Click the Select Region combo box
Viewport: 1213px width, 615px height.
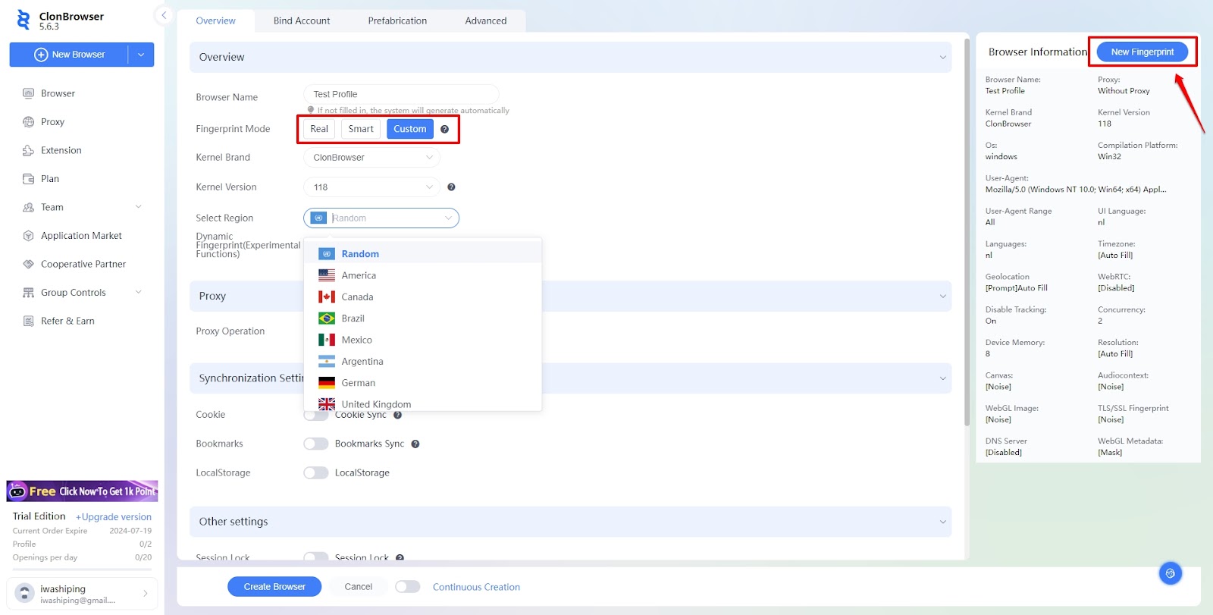click(x=381, y=218)
